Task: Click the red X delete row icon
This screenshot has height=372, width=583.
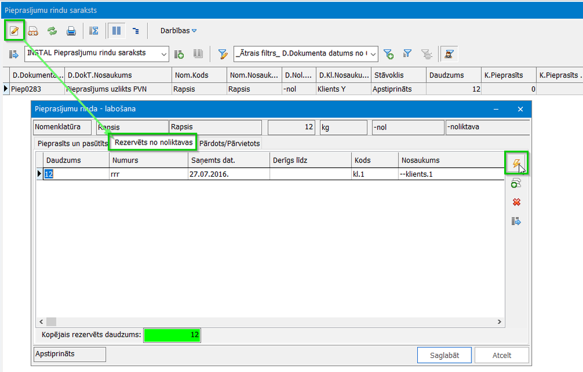Action: coord(516,202)
